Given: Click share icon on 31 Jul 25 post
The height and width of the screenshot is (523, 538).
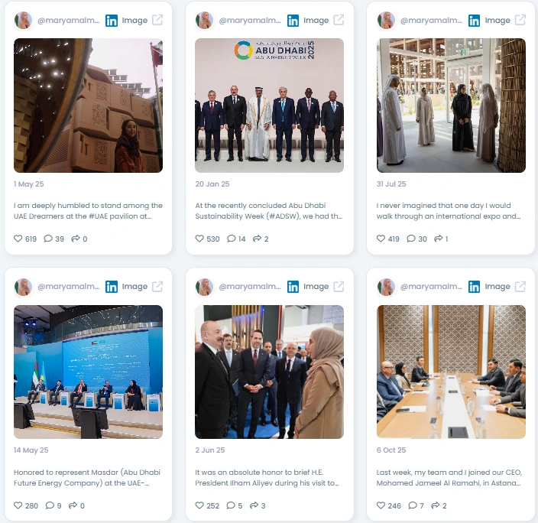Looking at the screenshot, I should [438, 239].
